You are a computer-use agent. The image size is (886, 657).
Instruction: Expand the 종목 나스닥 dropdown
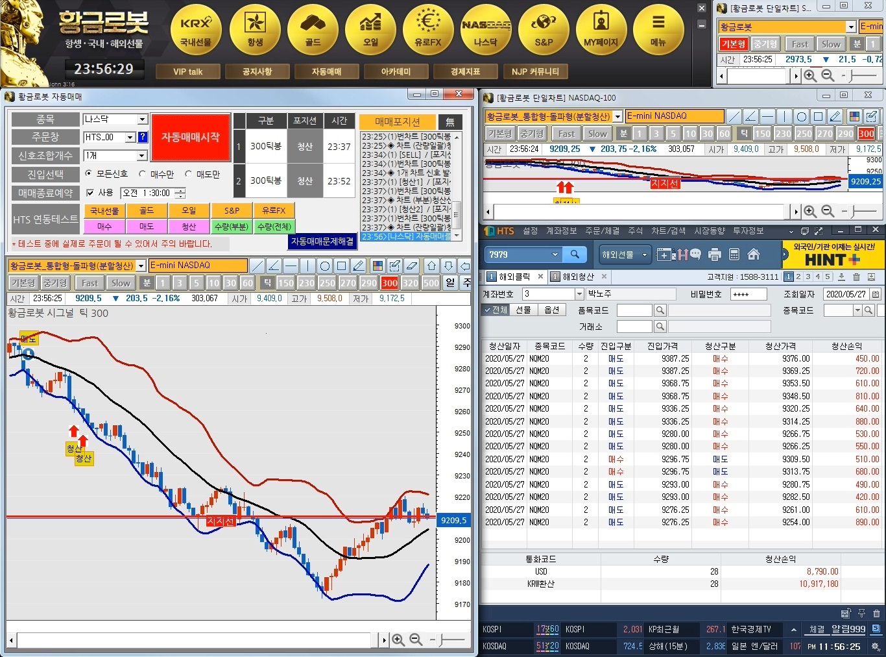coord(142,119)
